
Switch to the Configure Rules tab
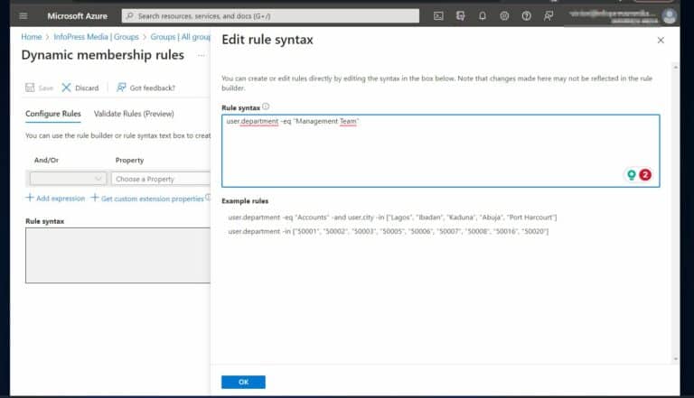tap(53, 114)
